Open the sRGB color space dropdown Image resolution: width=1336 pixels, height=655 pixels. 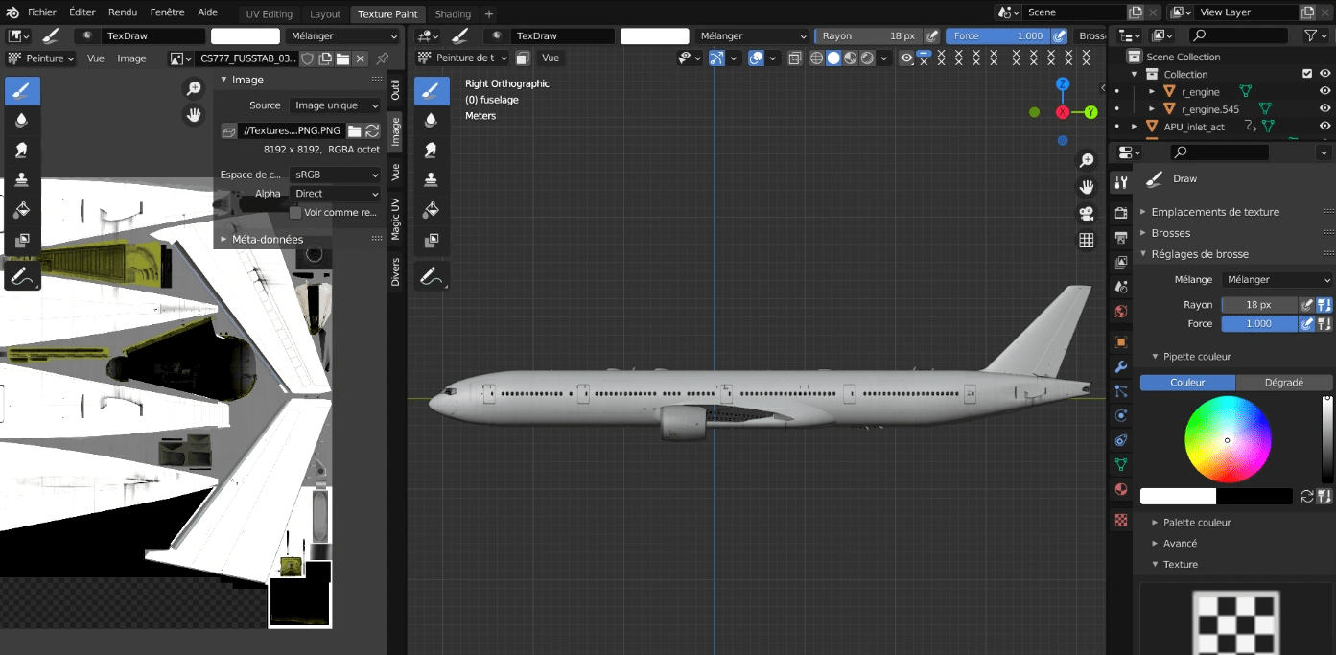(x=335, y=175)
